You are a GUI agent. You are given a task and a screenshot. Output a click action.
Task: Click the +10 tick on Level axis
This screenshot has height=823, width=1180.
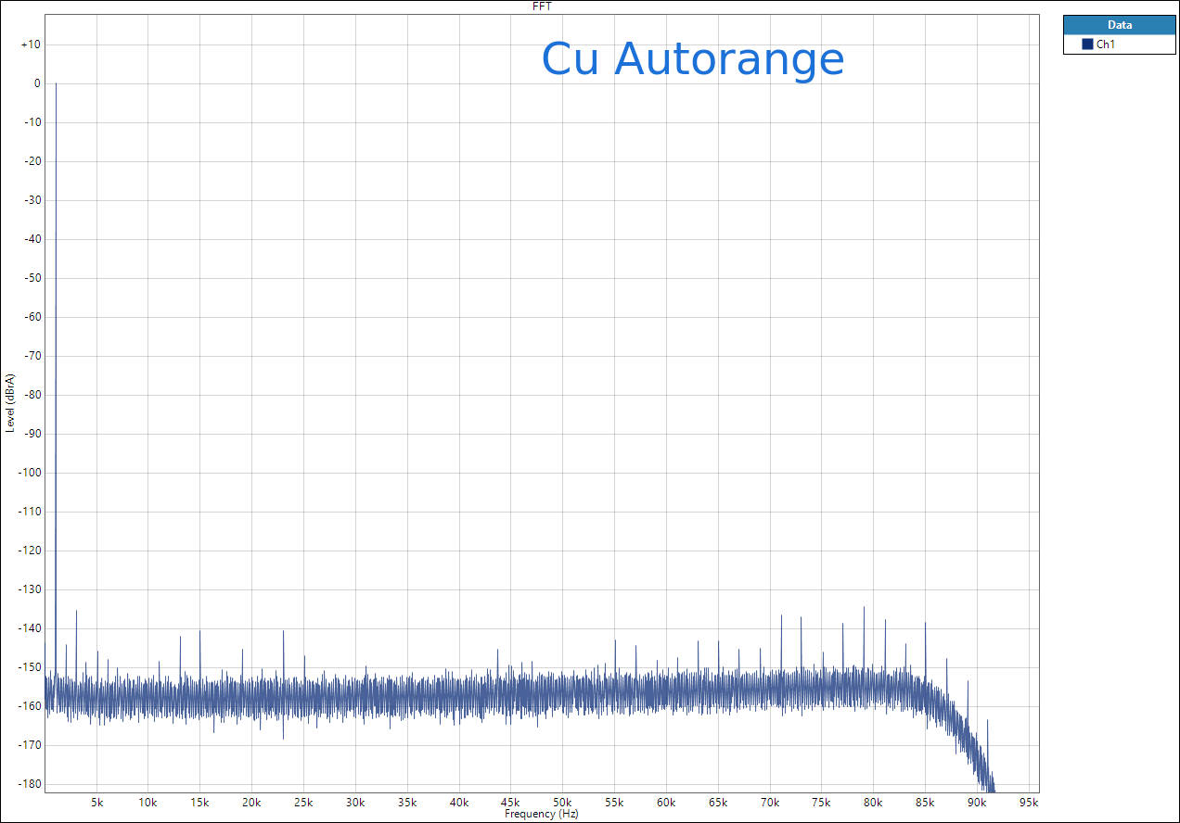31,44
